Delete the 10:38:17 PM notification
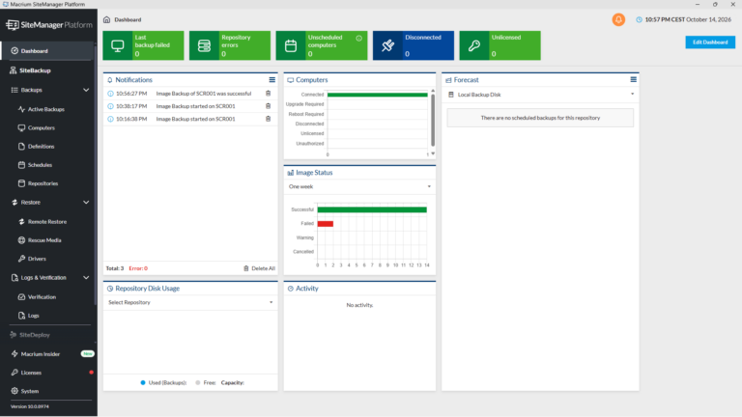The image size is (742, 417). click(x=269, y=106)
